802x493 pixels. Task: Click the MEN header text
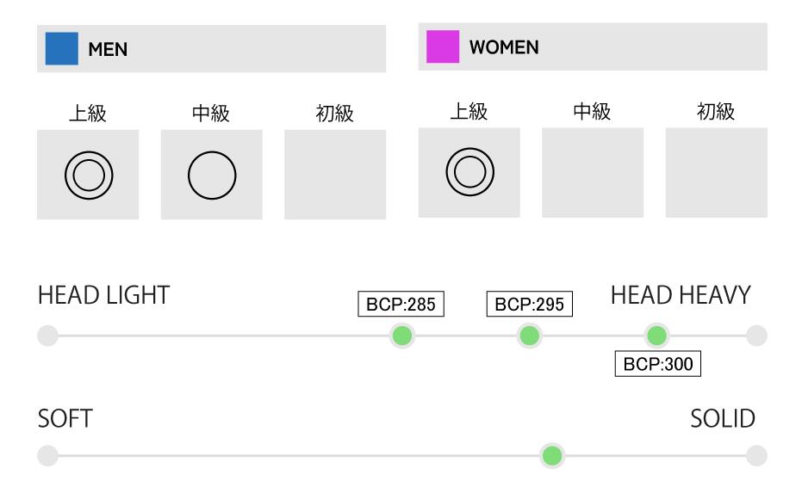coord(108,50)
